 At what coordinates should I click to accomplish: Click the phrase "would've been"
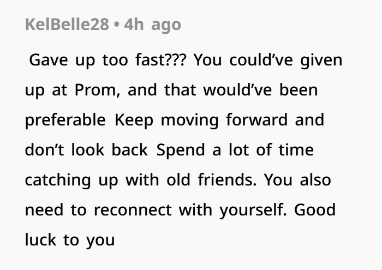click(260, 89)
